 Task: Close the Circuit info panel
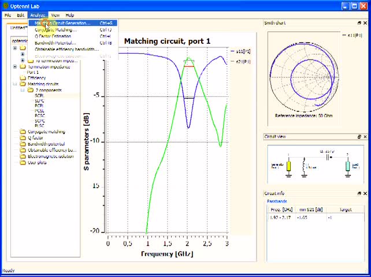365,193
